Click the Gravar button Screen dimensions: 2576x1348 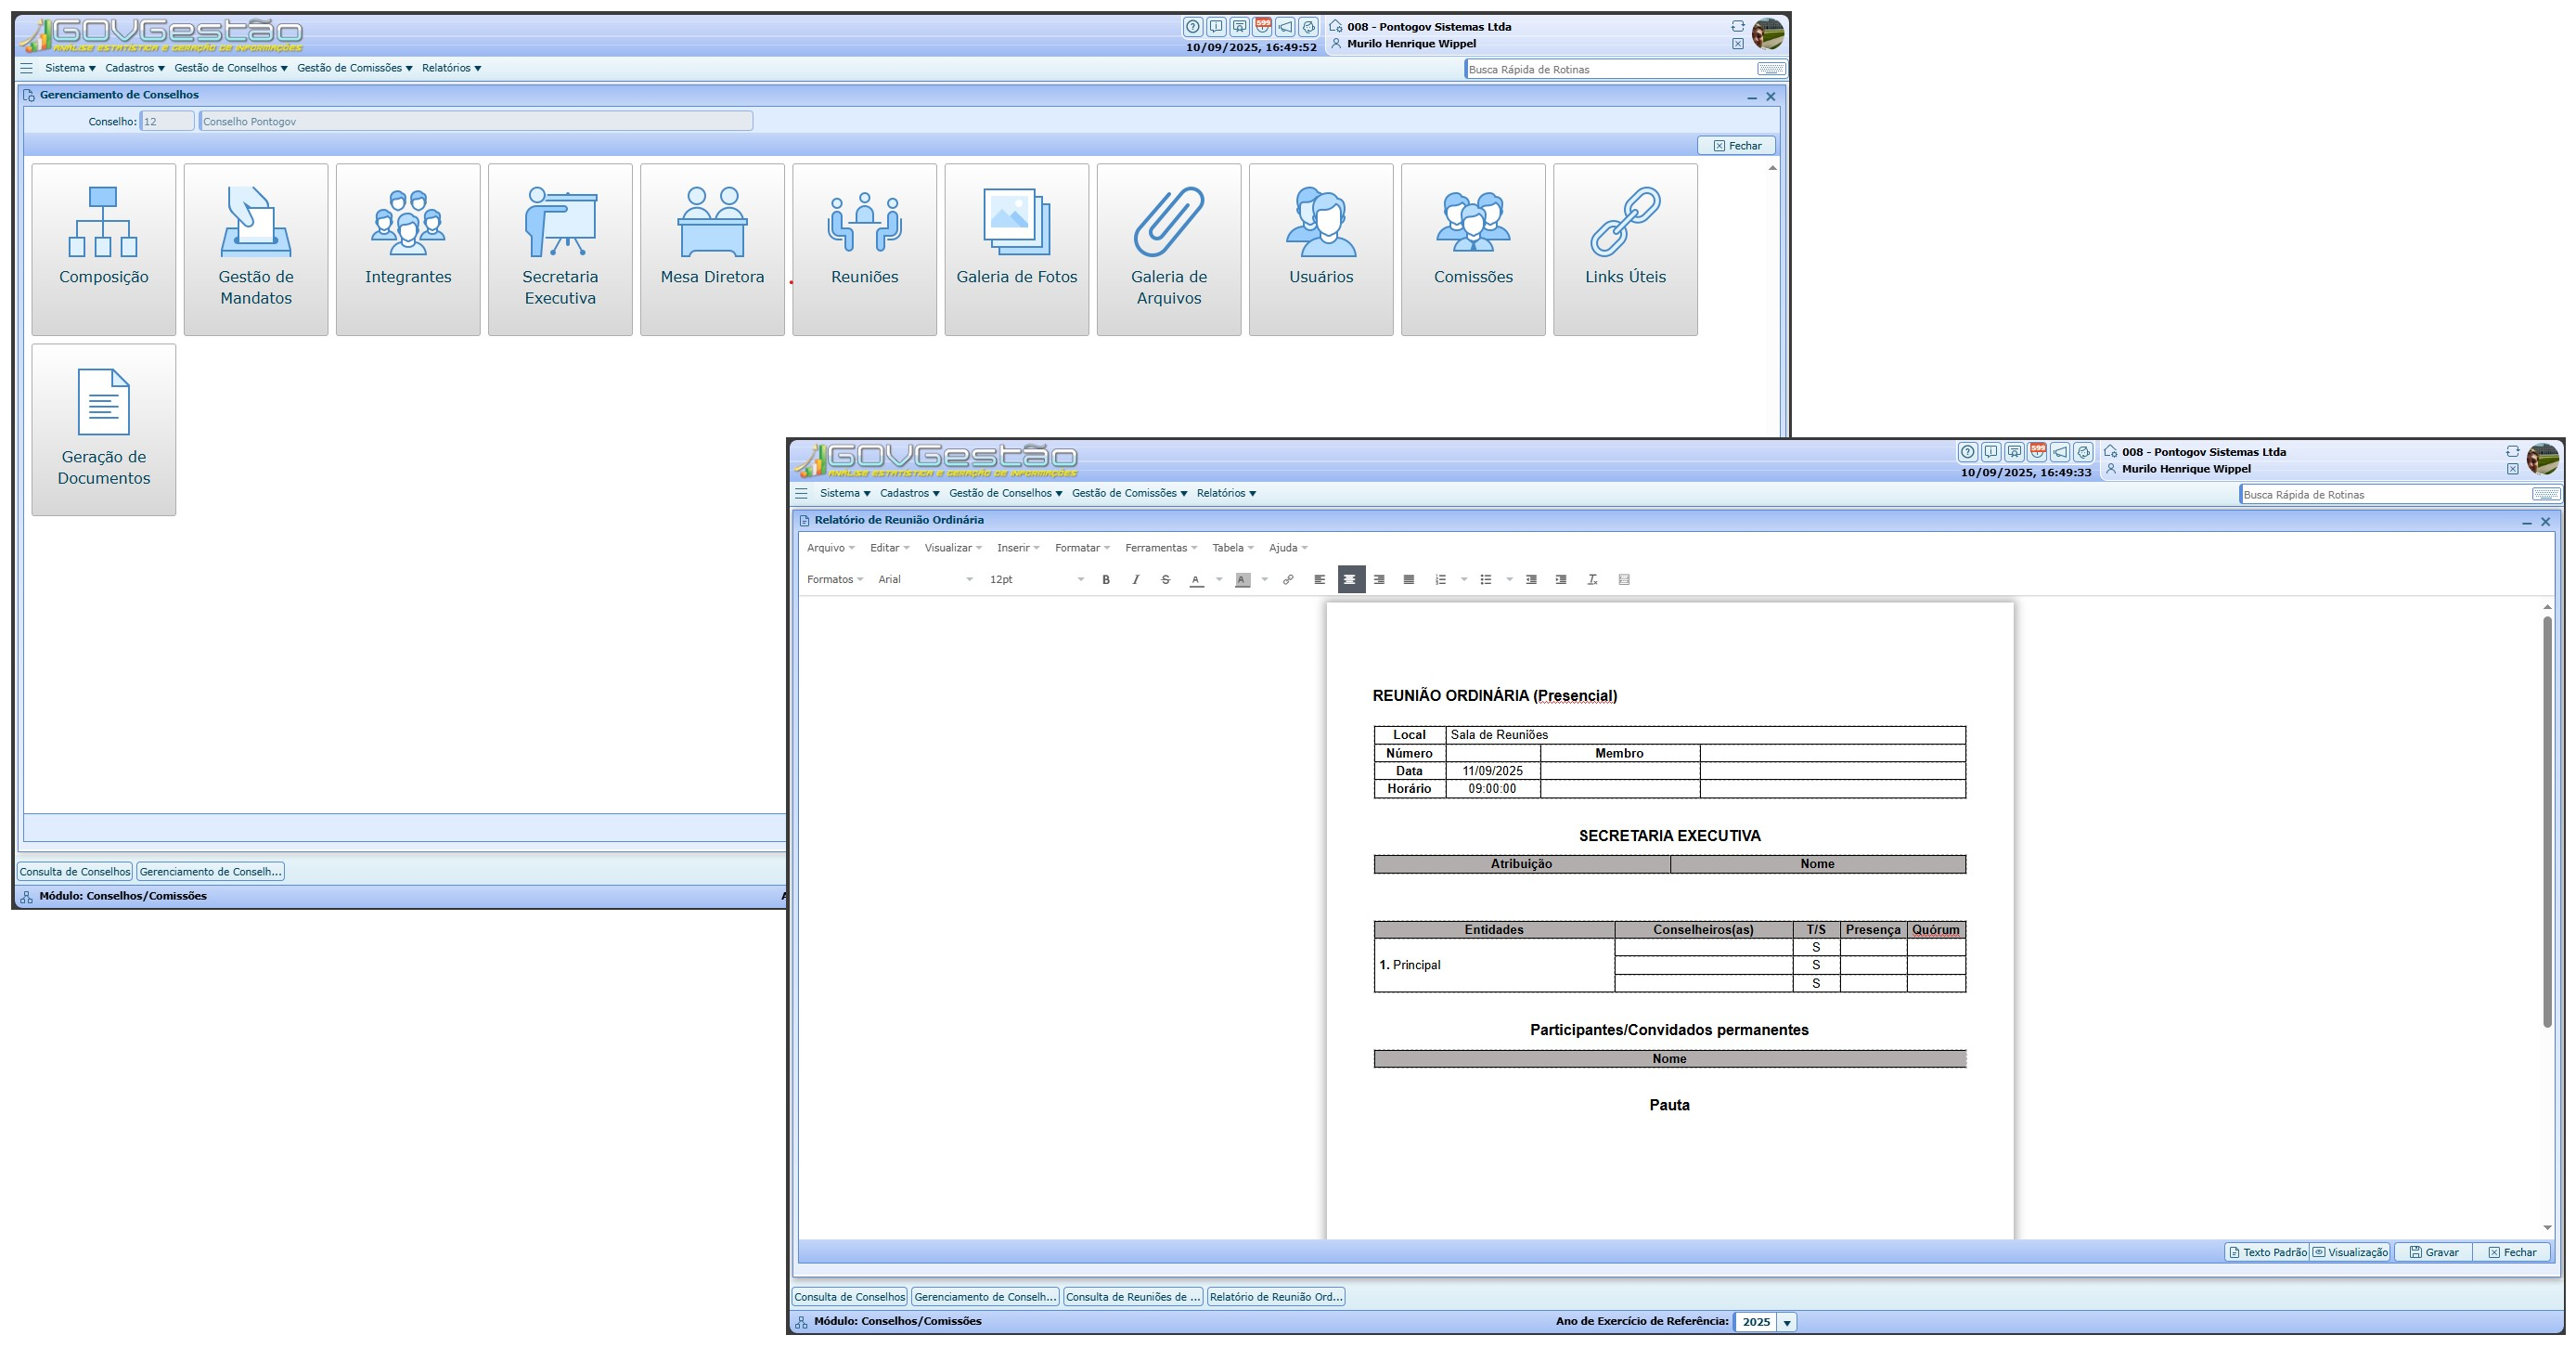pos(2433,1252)
